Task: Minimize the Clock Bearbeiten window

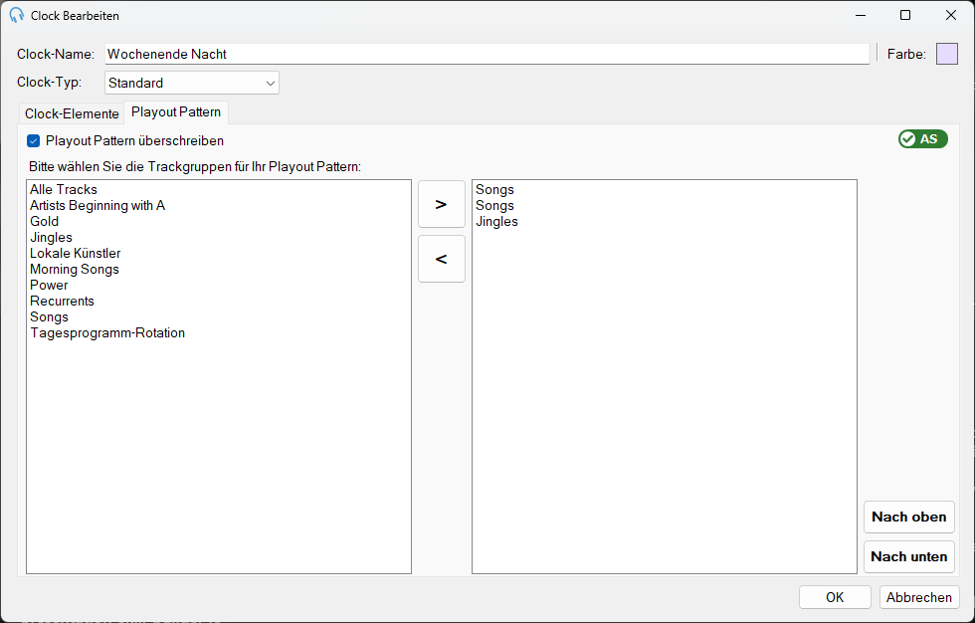Action: click(x=861, y=15)
